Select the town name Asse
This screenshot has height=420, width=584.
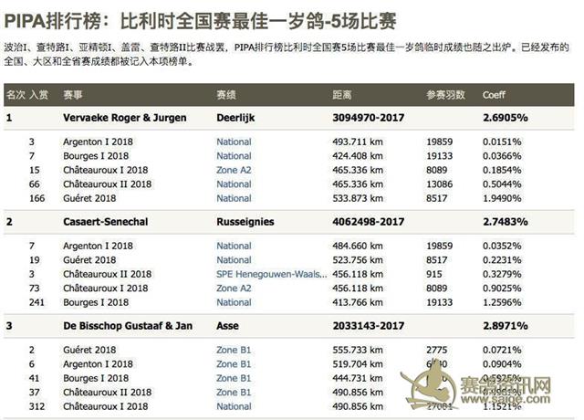227,326
